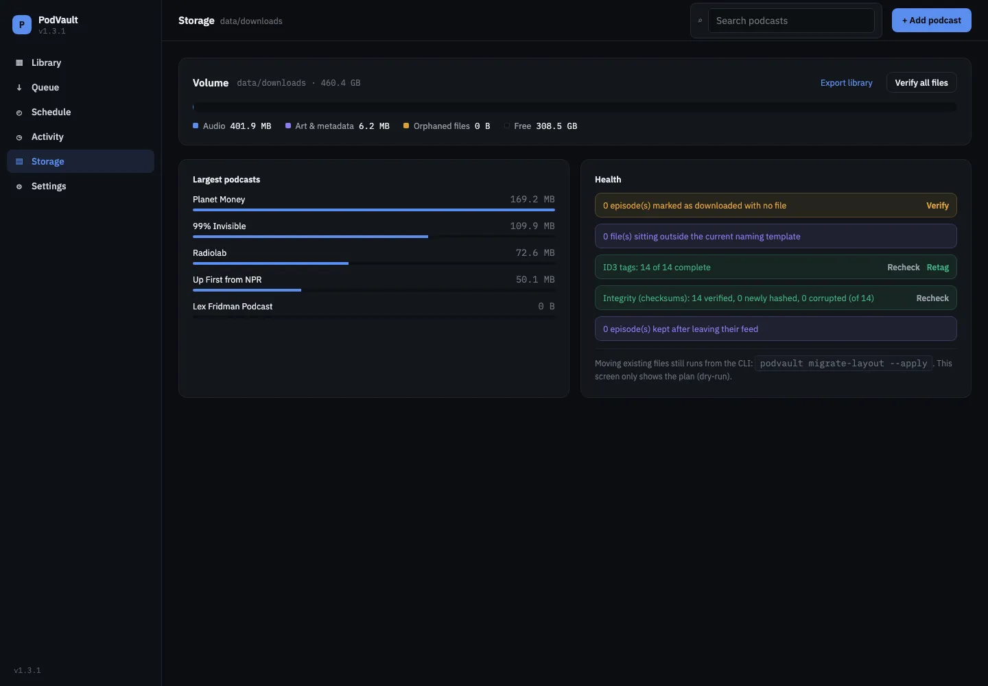Click the Library sidebar icon
This screenshot has height=686, width=988.
(19, 62)
